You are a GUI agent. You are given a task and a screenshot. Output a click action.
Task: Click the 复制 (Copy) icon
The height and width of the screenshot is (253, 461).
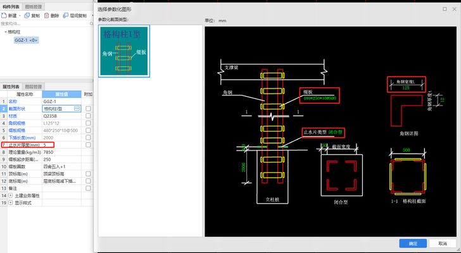pyautogui.click(x=27, y=15)
